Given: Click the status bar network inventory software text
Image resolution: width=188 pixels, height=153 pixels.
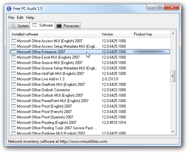Looking at the screenshot, I should pos(57,141).
